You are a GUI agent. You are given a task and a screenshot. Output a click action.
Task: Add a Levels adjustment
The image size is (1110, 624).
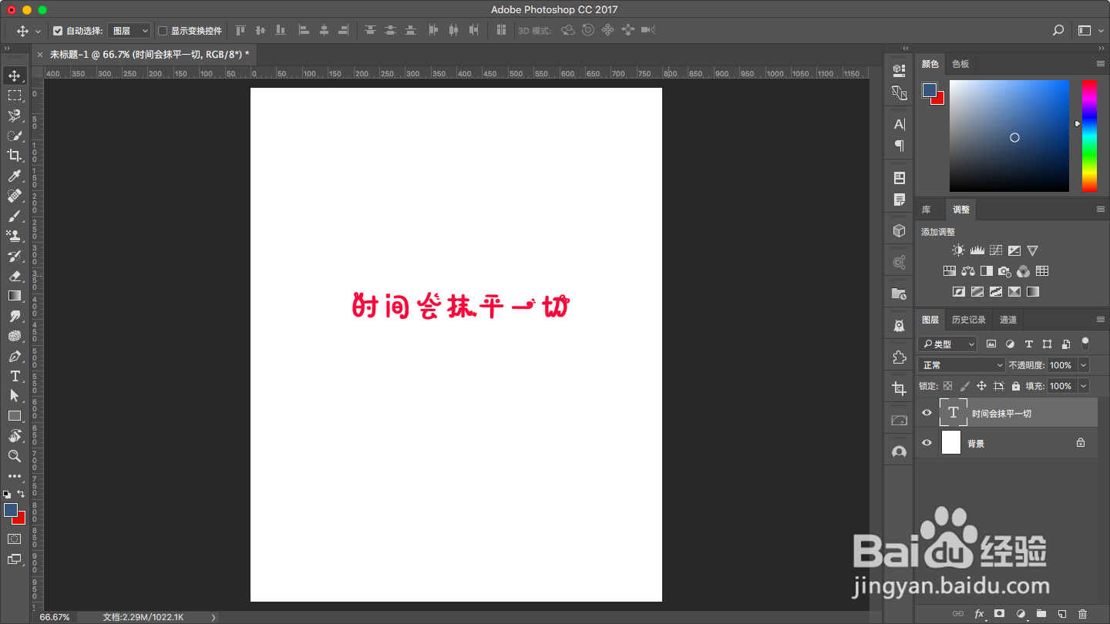[x=977, y=250]
